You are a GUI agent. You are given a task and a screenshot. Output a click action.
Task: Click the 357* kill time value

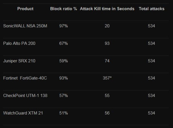(x=107, y=78)
